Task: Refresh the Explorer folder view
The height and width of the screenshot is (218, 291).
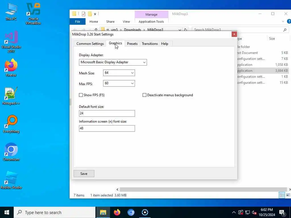Action: click(185, 30)
